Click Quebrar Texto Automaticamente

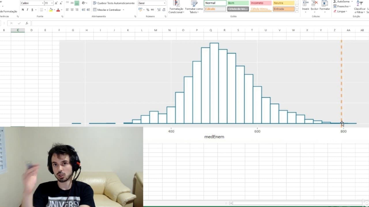tap(114, 3)
